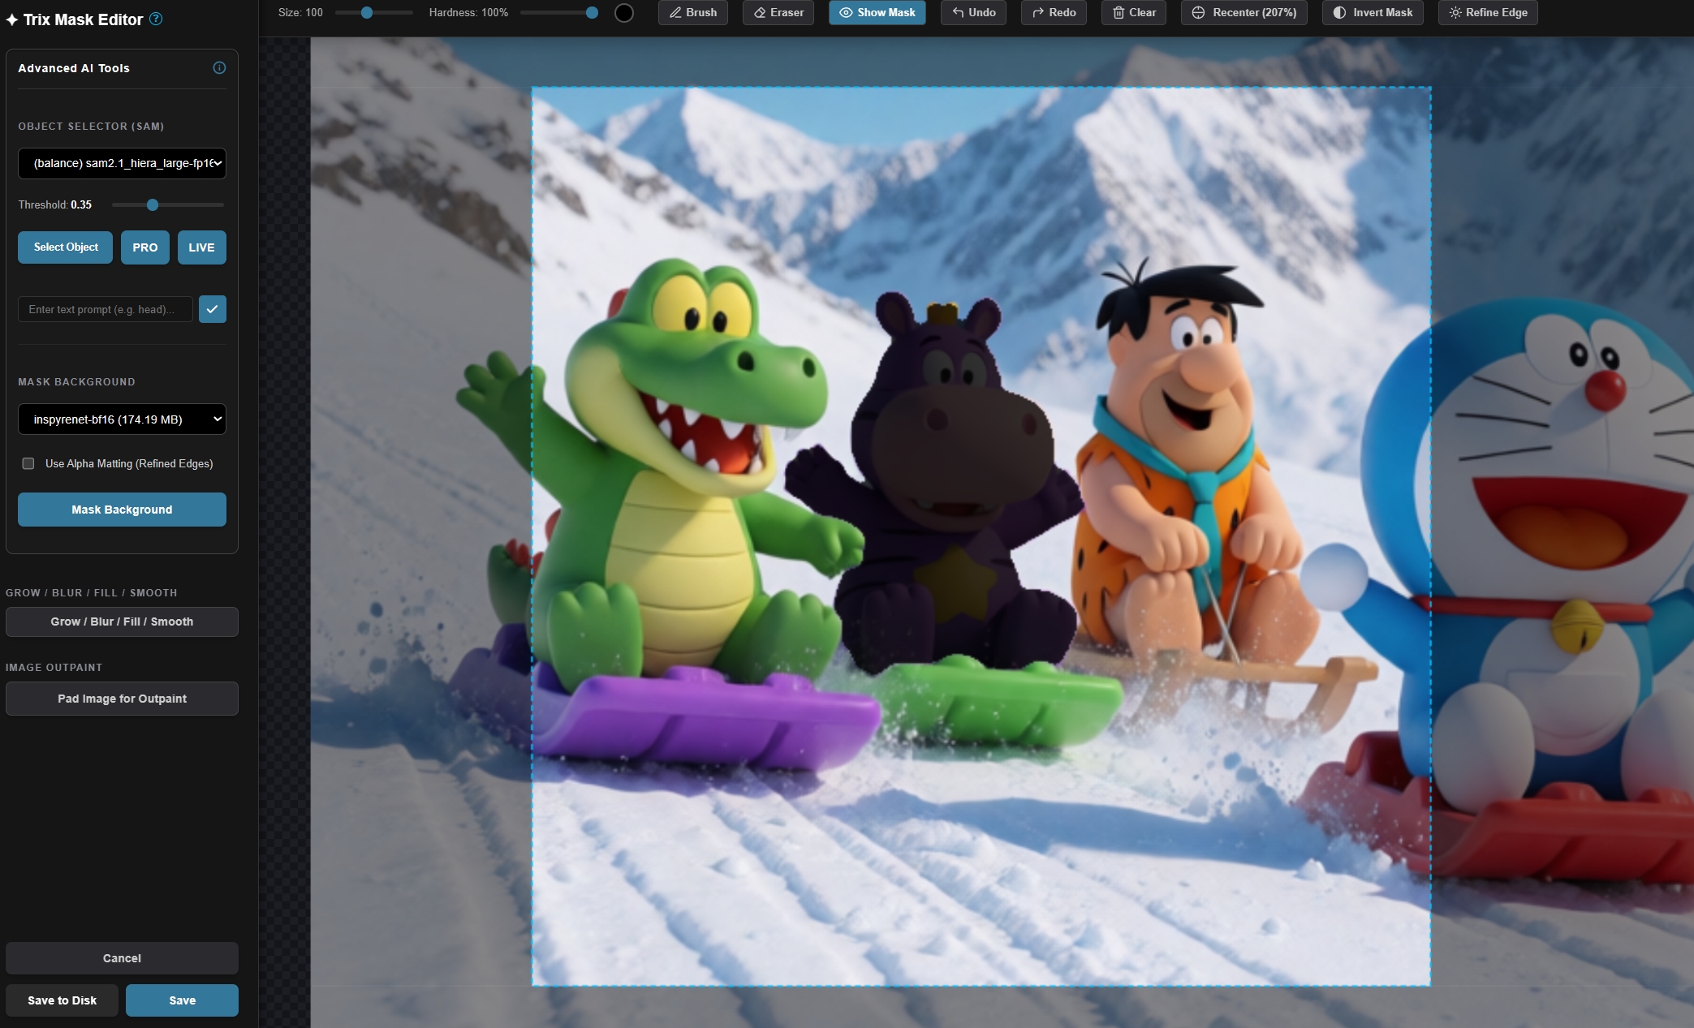1694x1028 pixels.
Task: Open the SAM model dropdown
Action: (122, 163)
